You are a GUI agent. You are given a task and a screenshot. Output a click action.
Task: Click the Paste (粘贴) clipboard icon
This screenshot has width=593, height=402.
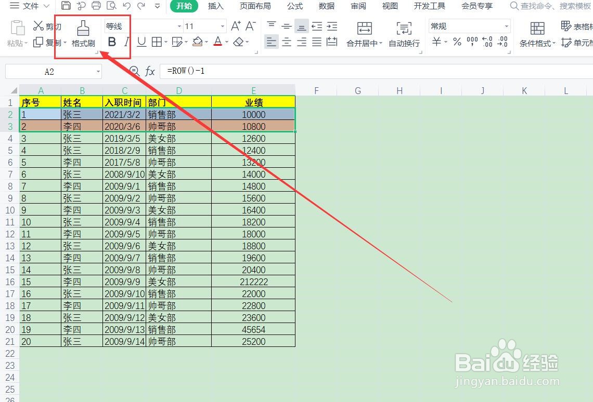pyautogui.click(x=17, y=29)
